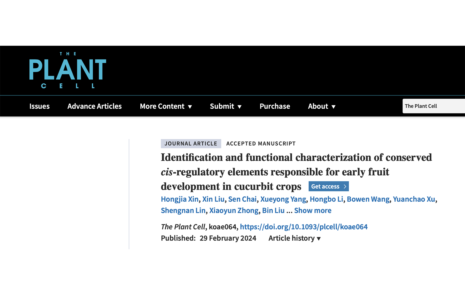Open Xueyong Yang's author page

click(x=283, y=199)
